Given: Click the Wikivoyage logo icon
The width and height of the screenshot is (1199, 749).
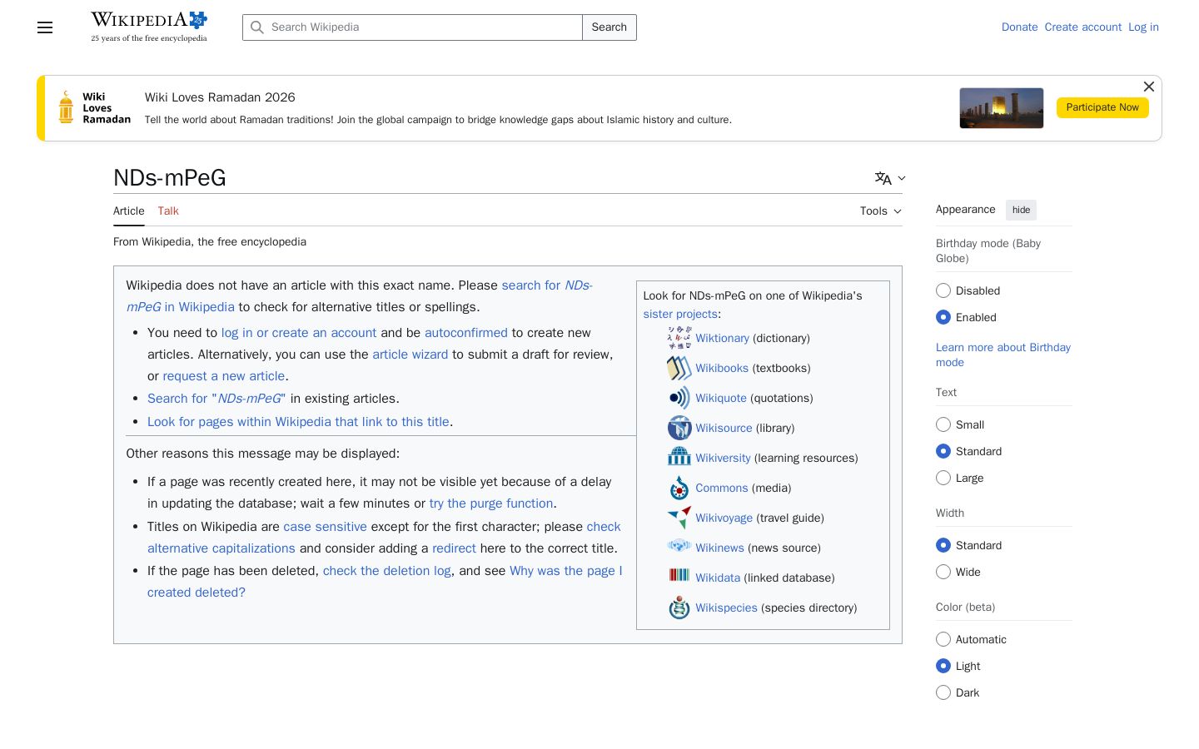Looking at the screenshot, I should [679, 518].
